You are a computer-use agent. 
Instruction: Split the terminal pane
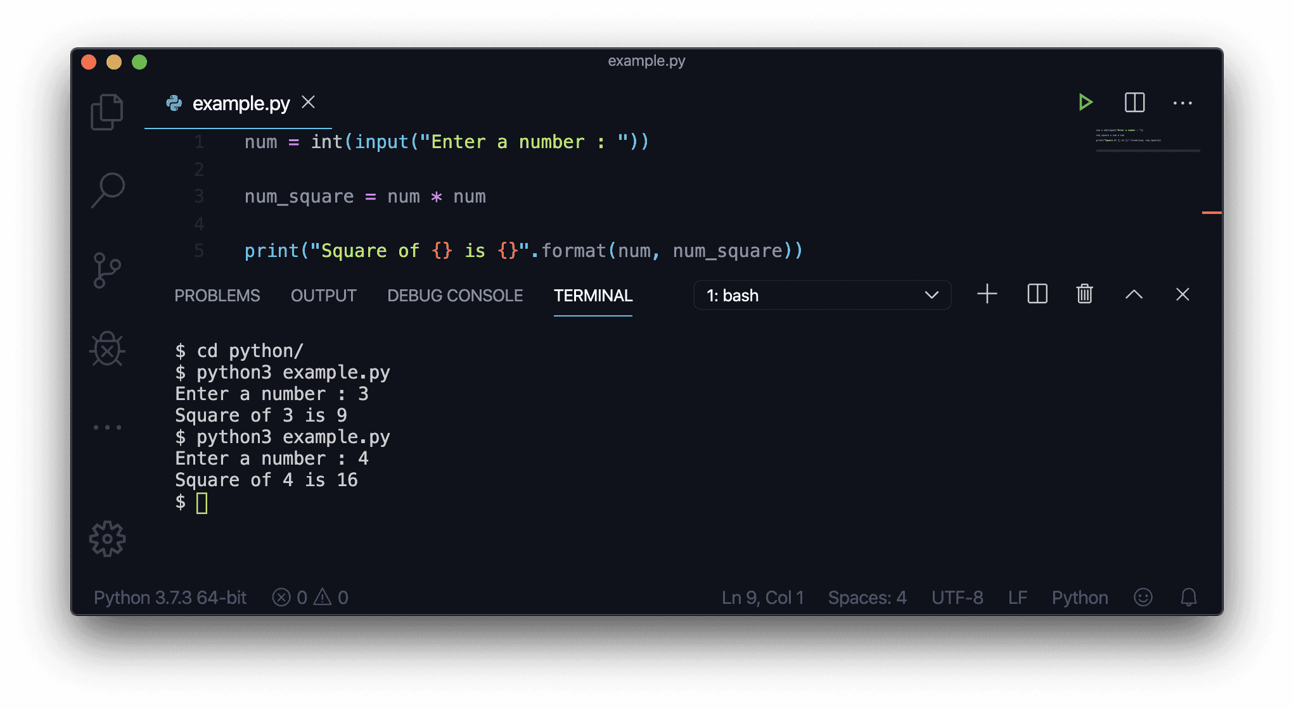1037,294
